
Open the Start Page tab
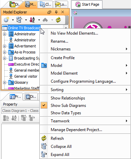pyautogui.click(x=87, y=4)
